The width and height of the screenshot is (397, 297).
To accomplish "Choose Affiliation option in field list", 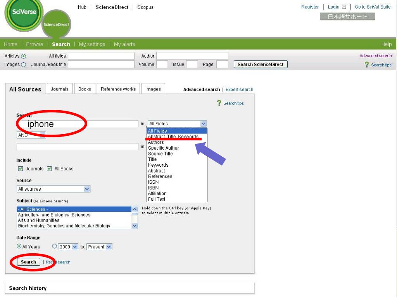I will [177, 193].
